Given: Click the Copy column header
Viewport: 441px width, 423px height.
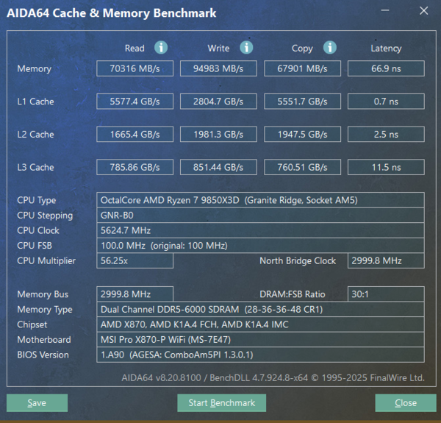Looking at the screenshot, I should click(302, 49).
